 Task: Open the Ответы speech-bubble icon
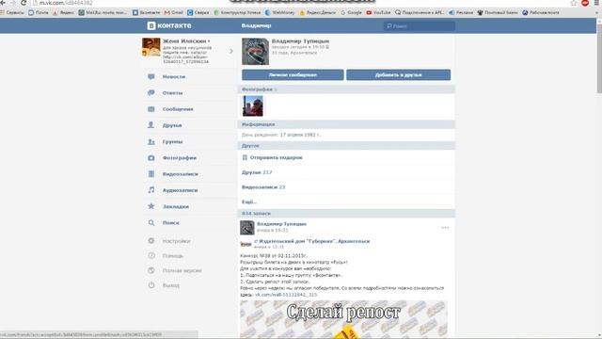[151, 93]
